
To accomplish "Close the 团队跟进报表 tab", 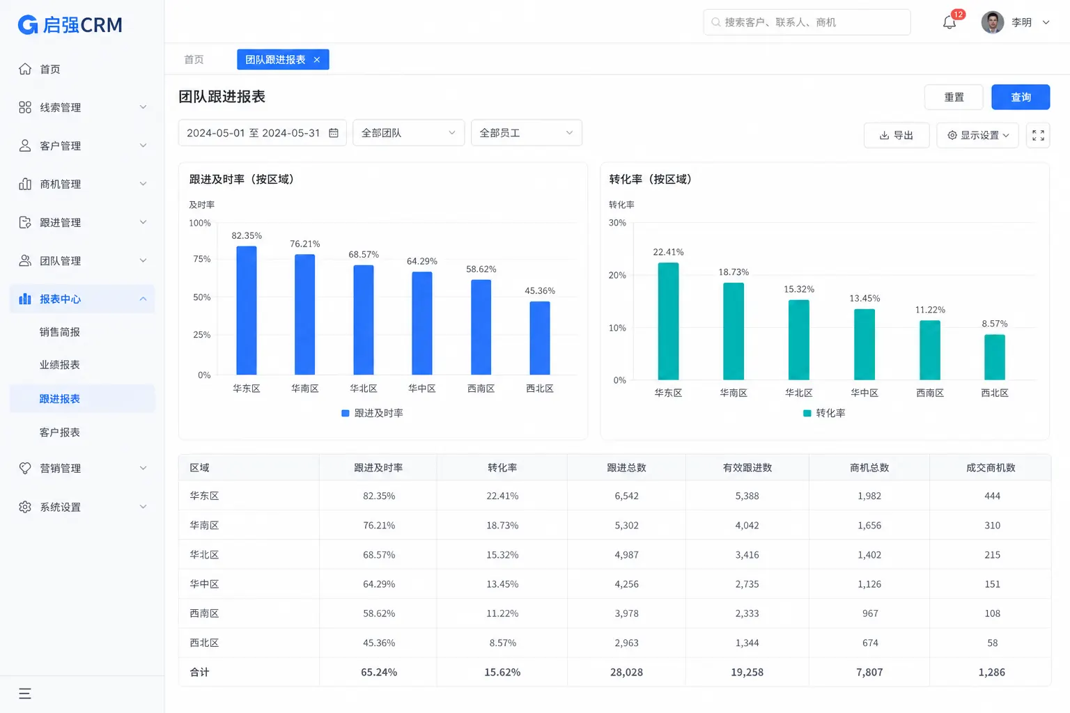I will (317, 60).
